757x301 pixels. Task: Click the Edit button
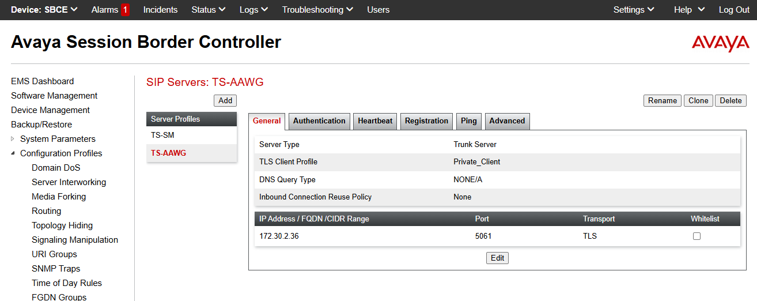[497, 258]
